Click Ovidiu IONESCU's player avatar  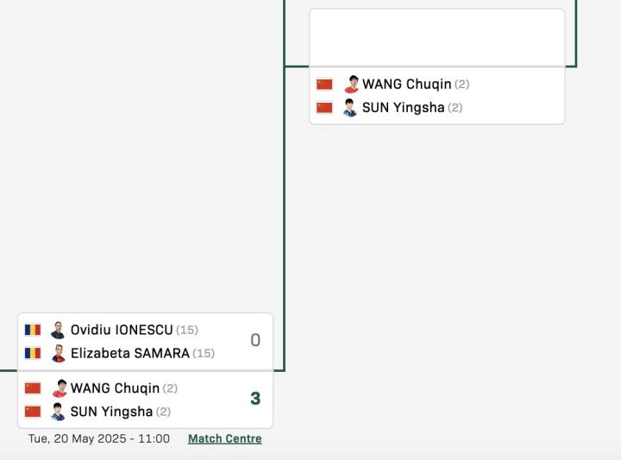[58, 330]
